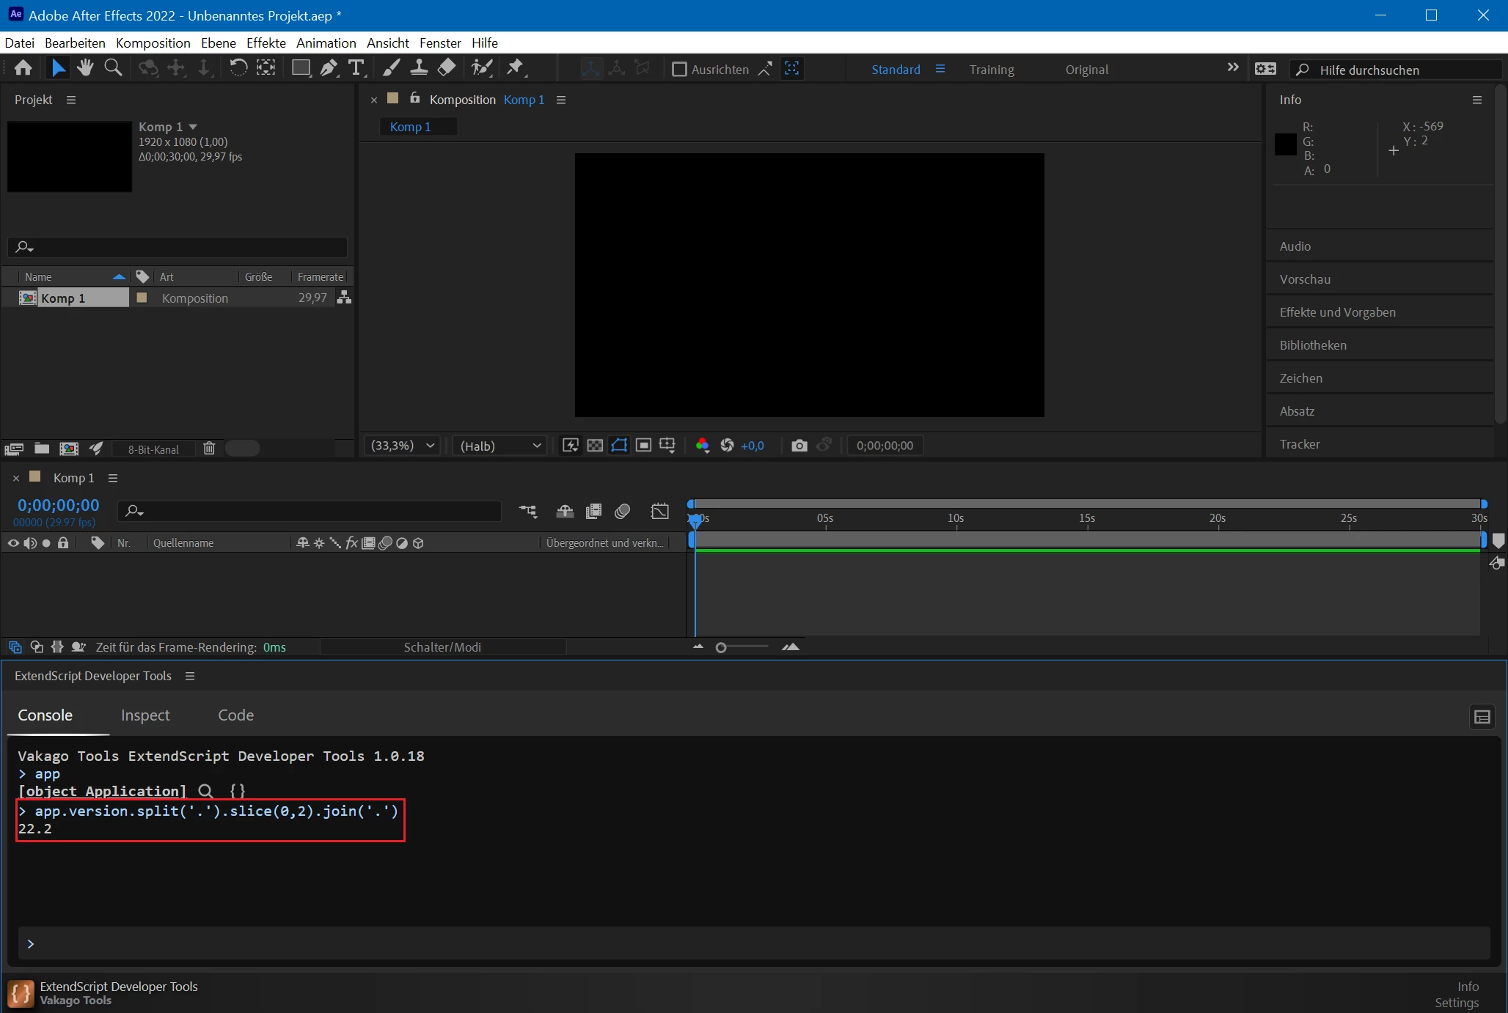Select the Type tool
The image size is (1508, 1013).
point(356,68)
